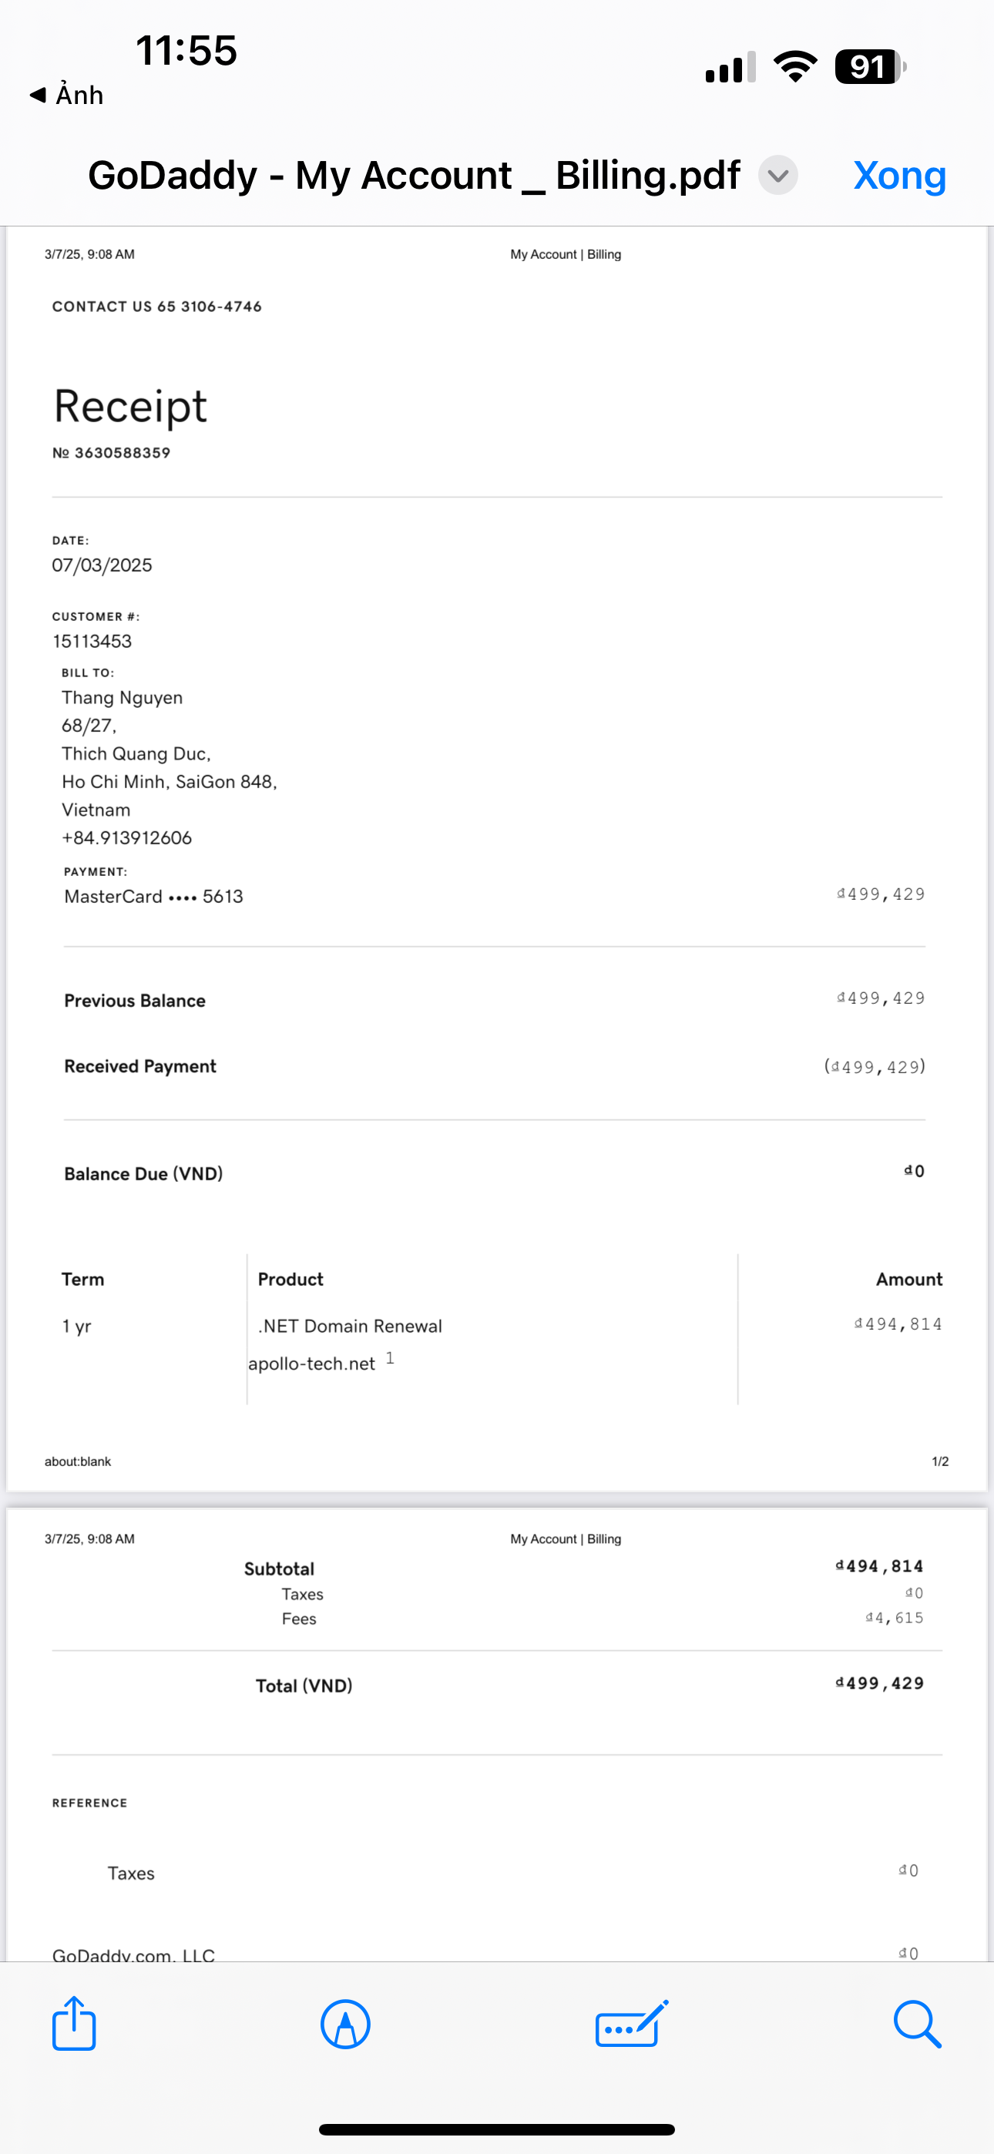Tap the cellular signal bars
The width and height of the screenshot is (994, 2154).
coord(730,68)
